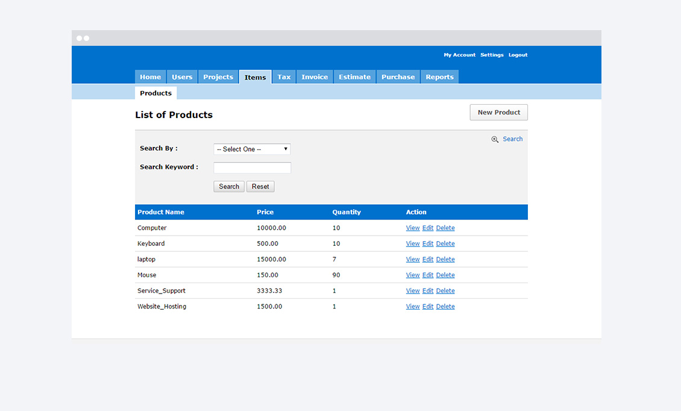Edit the Keyboard product
Image resolution: width=681 pixels, height=411 pixels.
(x=428, y=243)
